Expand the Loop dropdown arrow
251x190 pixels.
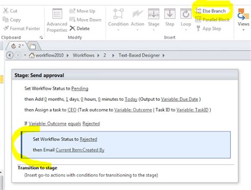click(186, 30)
